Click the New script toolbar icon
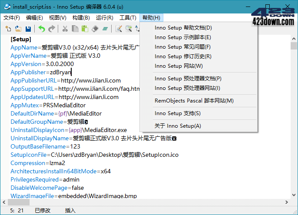The width and height of the screenshot is (298, 215). click(8, 29)
